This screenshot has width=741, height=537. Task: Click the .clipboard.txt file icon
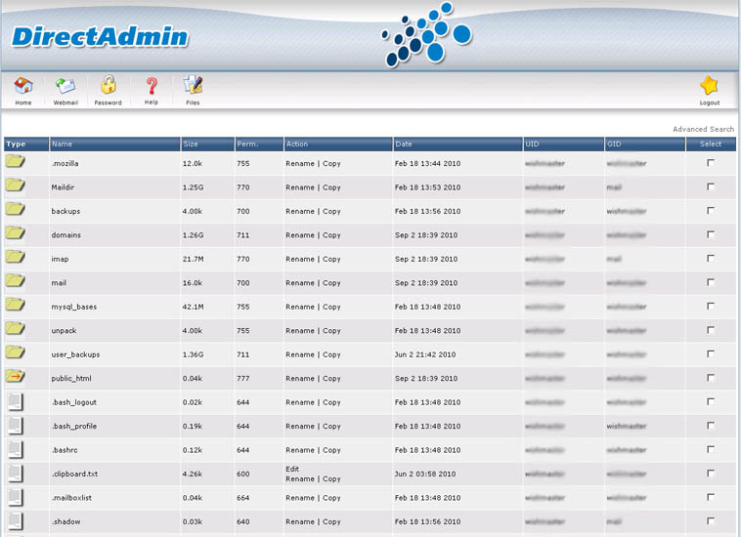pos(15,474)
